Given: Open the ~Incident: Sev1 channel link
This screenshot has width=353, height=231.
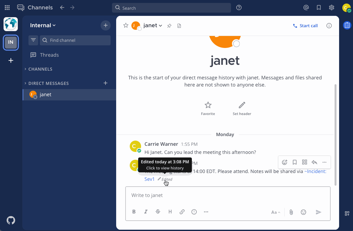Looking at the screenshot, I should point(315,171).
